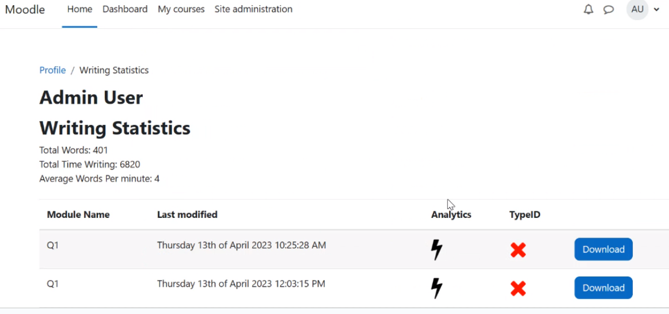Image resolution: width=669 pixels, height=314 pixels.
Task: Switch to My courses
Action: tap(181, 9)
